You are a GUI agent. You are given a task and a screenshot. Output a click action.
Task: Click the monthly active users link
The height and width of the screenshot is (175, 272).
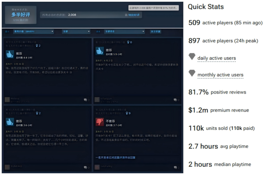[x=220, y=75]
